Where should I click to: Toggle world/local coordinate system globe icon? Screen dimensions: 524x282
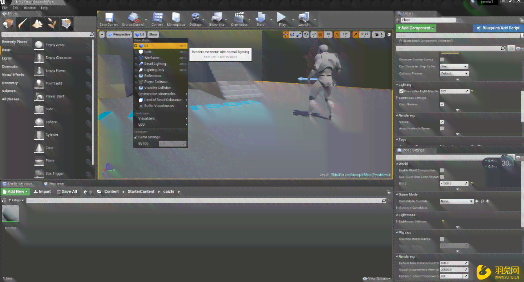[x=306, y=35]
